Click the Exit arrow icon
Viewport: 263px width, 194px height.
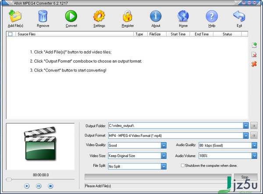click(x=239, y=16)
